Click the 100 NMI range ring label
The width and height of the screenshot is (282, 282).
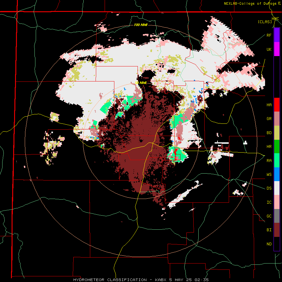point(141,25)
